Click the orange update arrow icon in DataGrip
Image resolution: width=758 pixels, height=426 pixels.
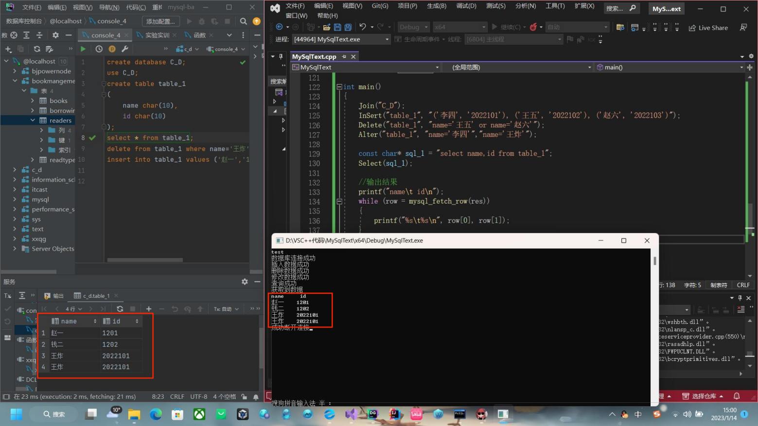[257, 21]
